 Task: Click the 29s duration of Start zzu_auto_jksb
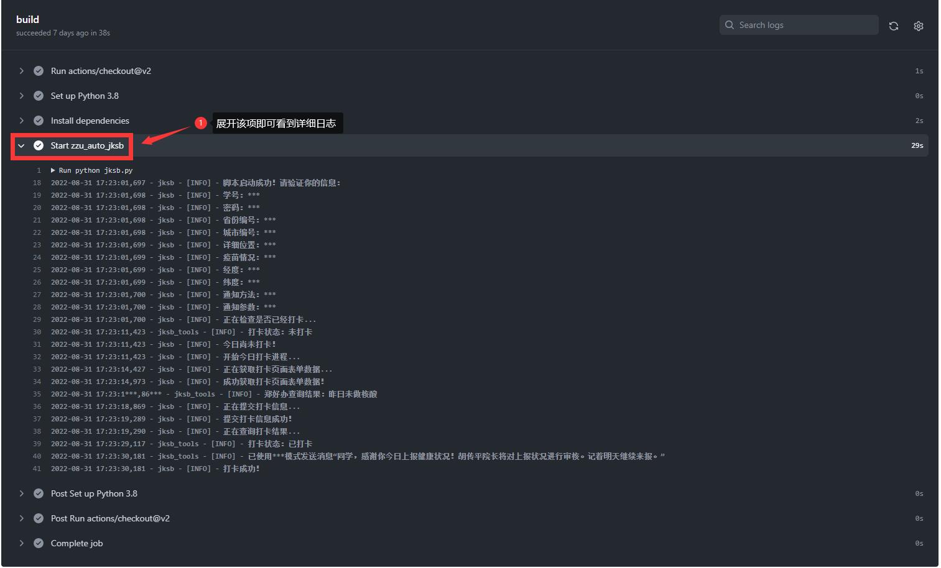[x=917, y=145]
